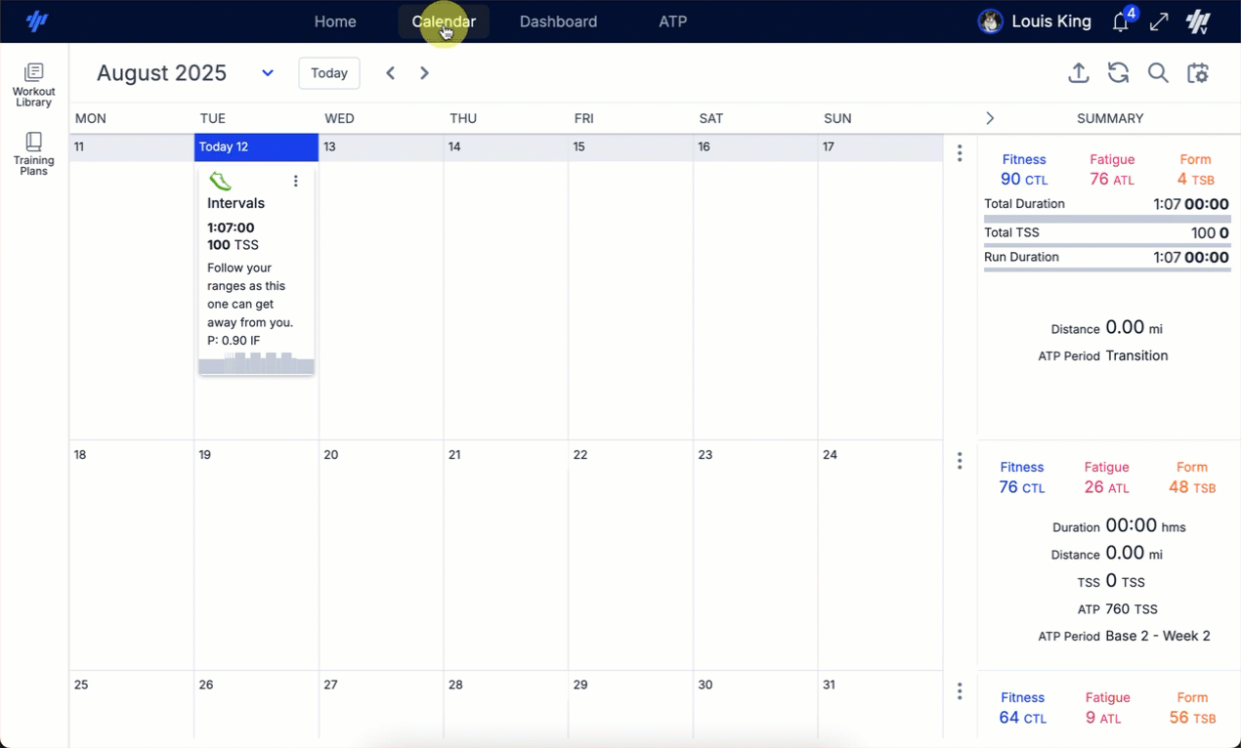Screen dimensions: 1241x748
Task: Click the August 2025 month title
Action: coord(161,73)
